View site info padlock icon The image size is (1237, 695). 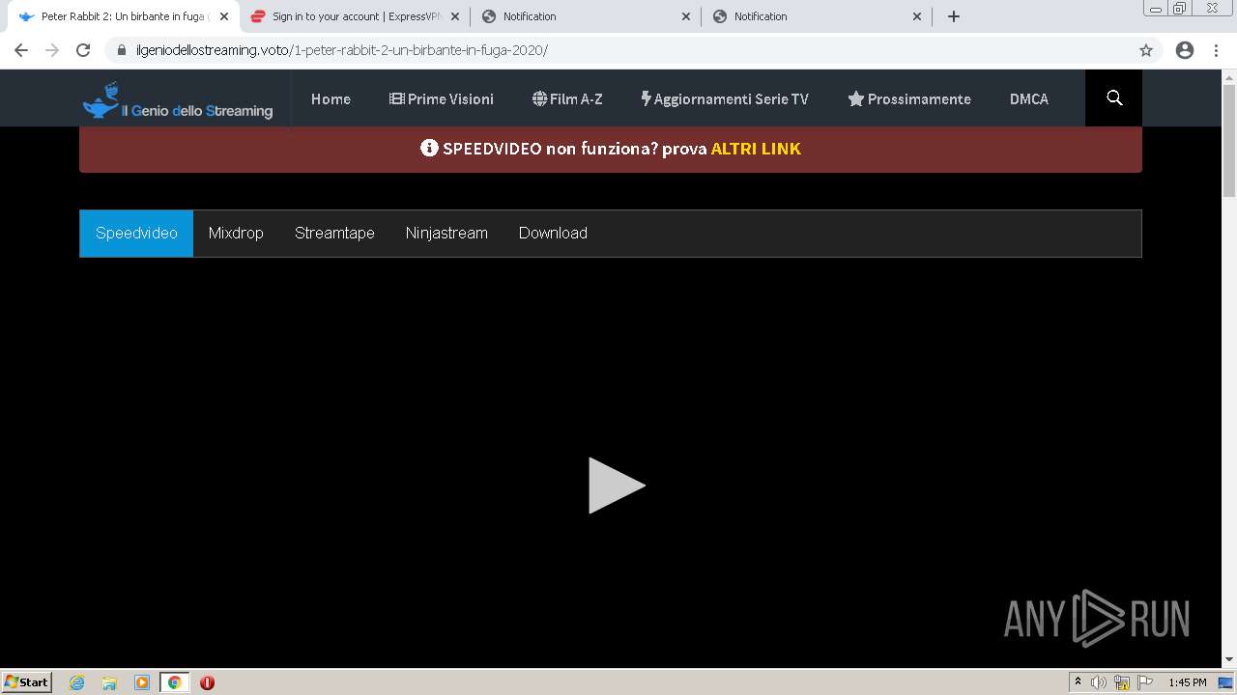click(122, 50)
